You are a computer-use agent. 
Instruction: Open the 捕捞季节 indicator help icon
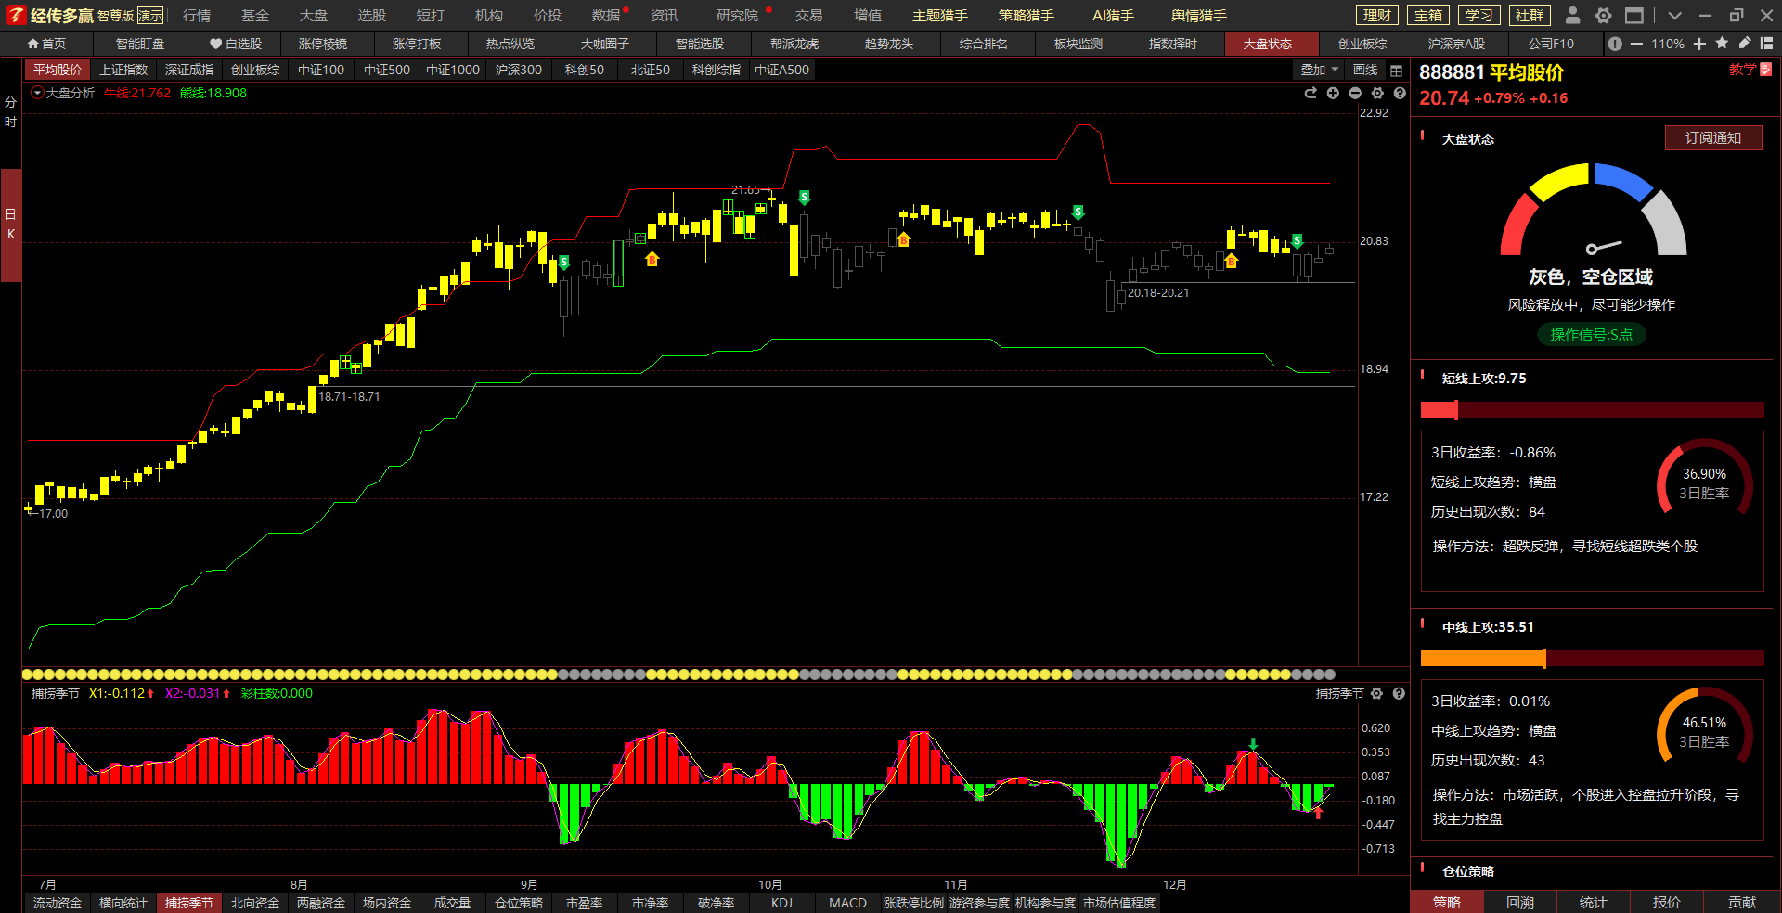click(1399, 694)
